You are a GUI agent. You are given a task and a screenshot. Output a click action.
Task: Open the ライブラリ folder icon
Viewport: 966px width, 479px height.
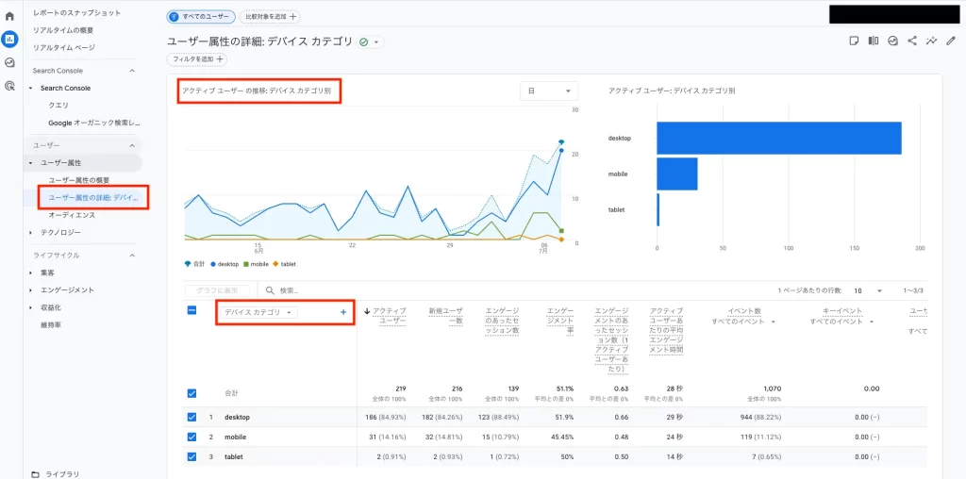coord(35,474)
